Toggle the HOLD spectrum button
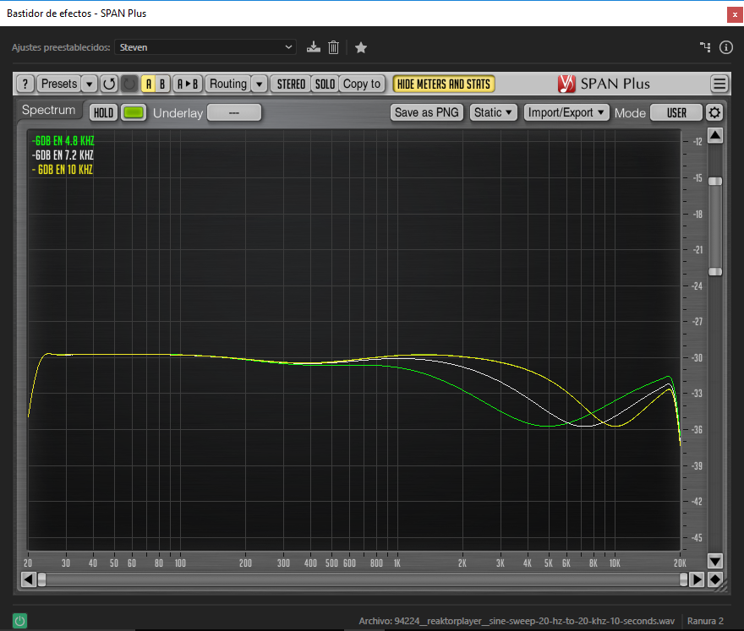Image resolution: width=744 pixels, height=631 pixels. pos(103,112)
